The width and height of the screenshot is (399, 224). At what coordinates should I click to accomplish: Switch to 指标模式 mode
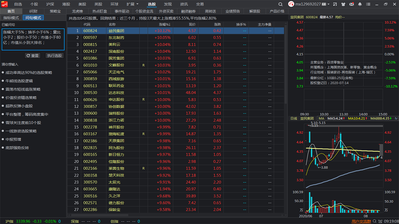(x=11, y=18)
